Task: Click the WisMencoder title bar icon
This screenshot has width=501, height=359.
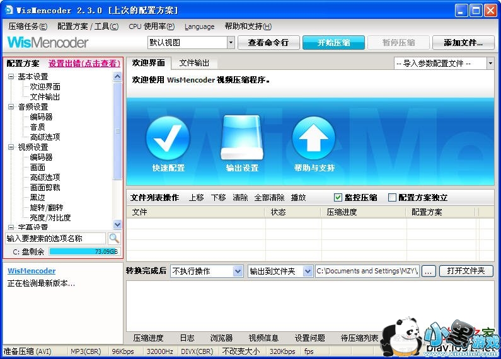Action: [9, 9]
